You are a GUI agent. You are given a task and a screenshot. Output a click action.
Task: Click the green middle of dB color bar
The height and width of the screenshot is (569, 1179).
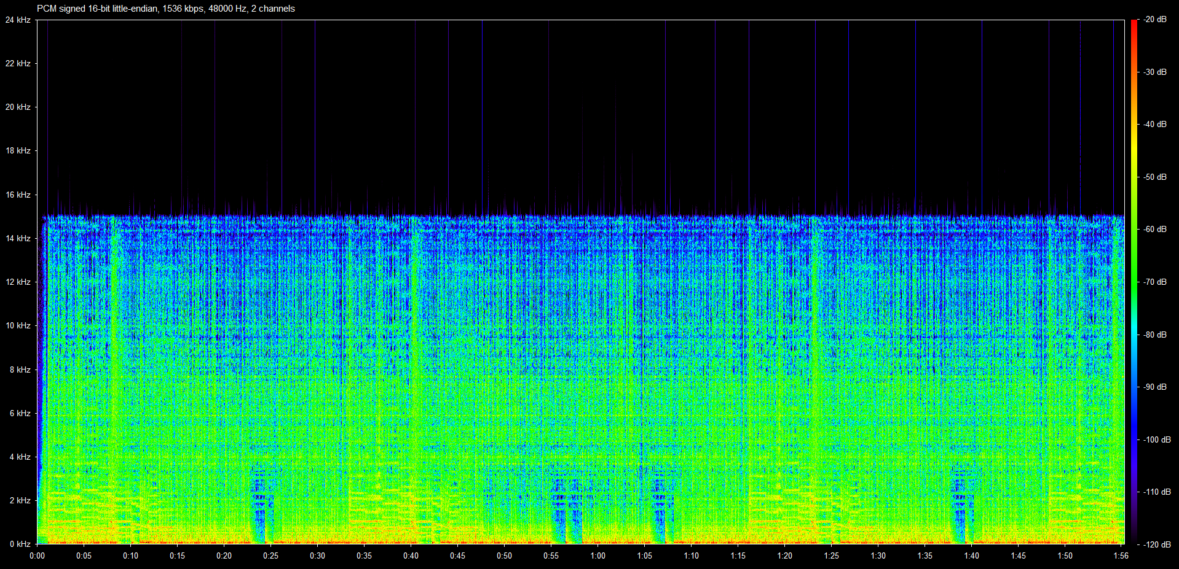tap(1134, 282)
